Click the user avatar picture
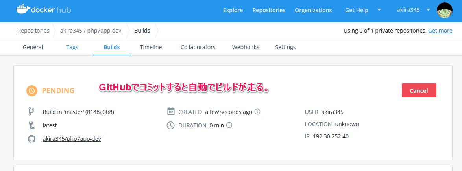 [445, 10]
